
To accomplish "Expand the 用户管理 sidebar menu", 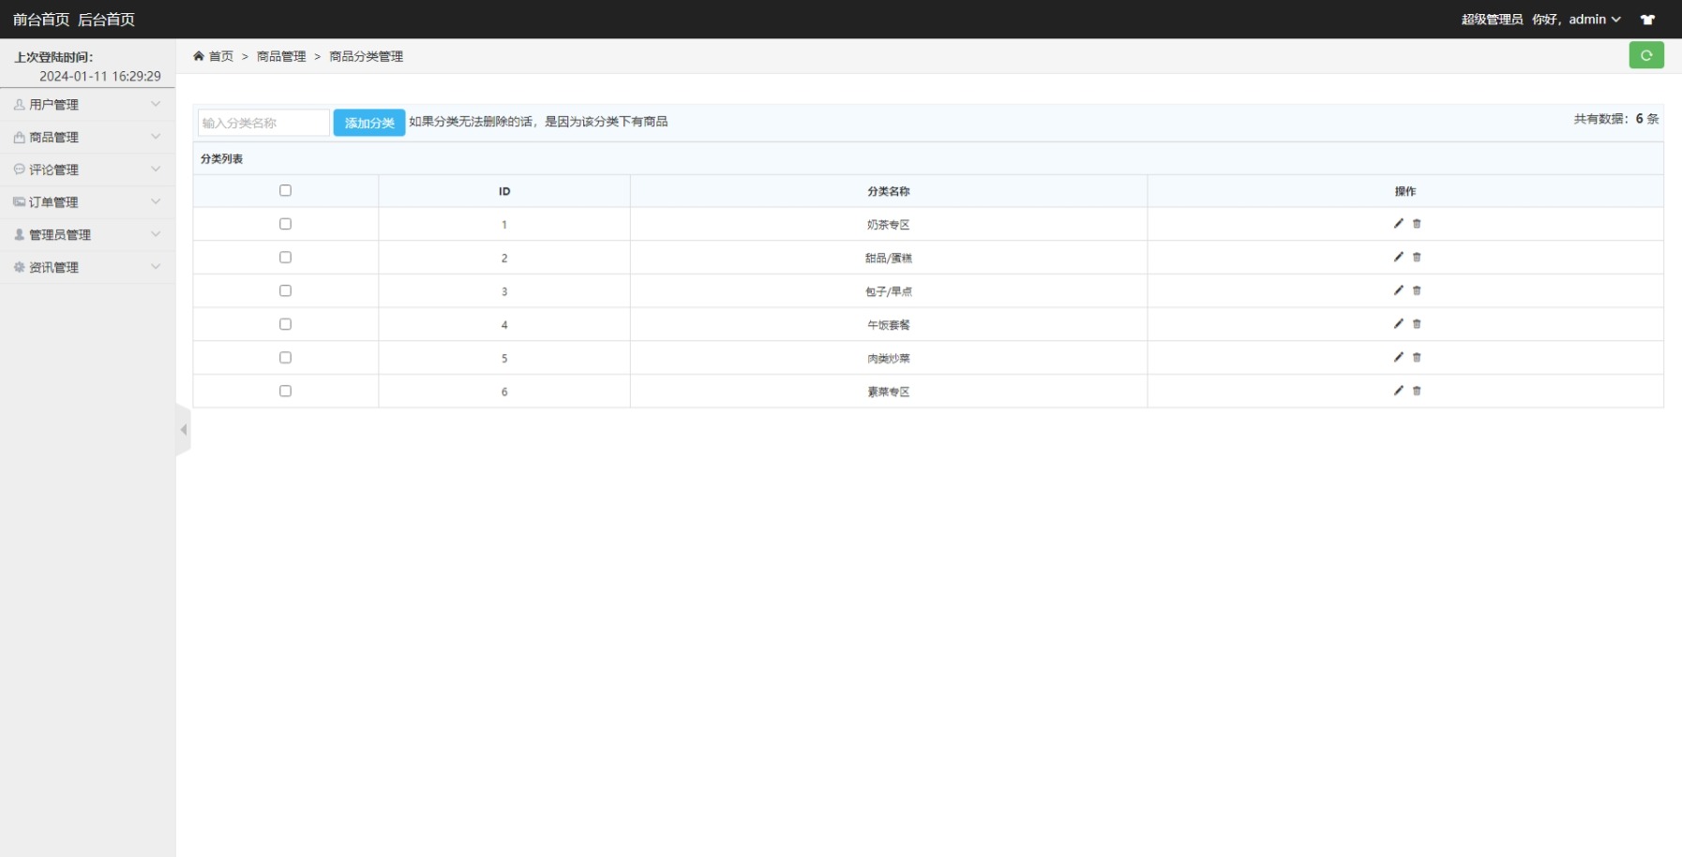I will coord(87,105).
